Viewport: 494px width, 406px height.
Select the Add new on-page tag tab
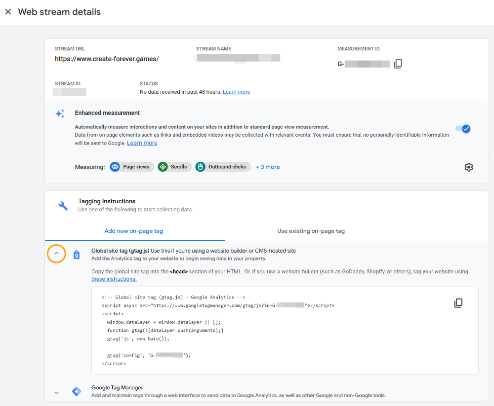[x=133, y=231]
